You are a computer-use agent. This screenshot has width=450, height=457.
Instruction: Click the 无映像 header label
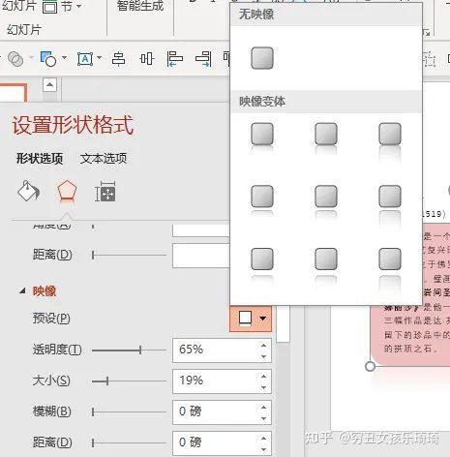point(256,15)
